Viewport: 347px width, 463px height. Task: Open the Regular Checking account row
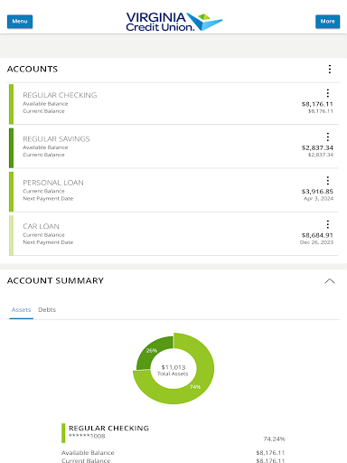pyautogui.click(x=173, y=104)
